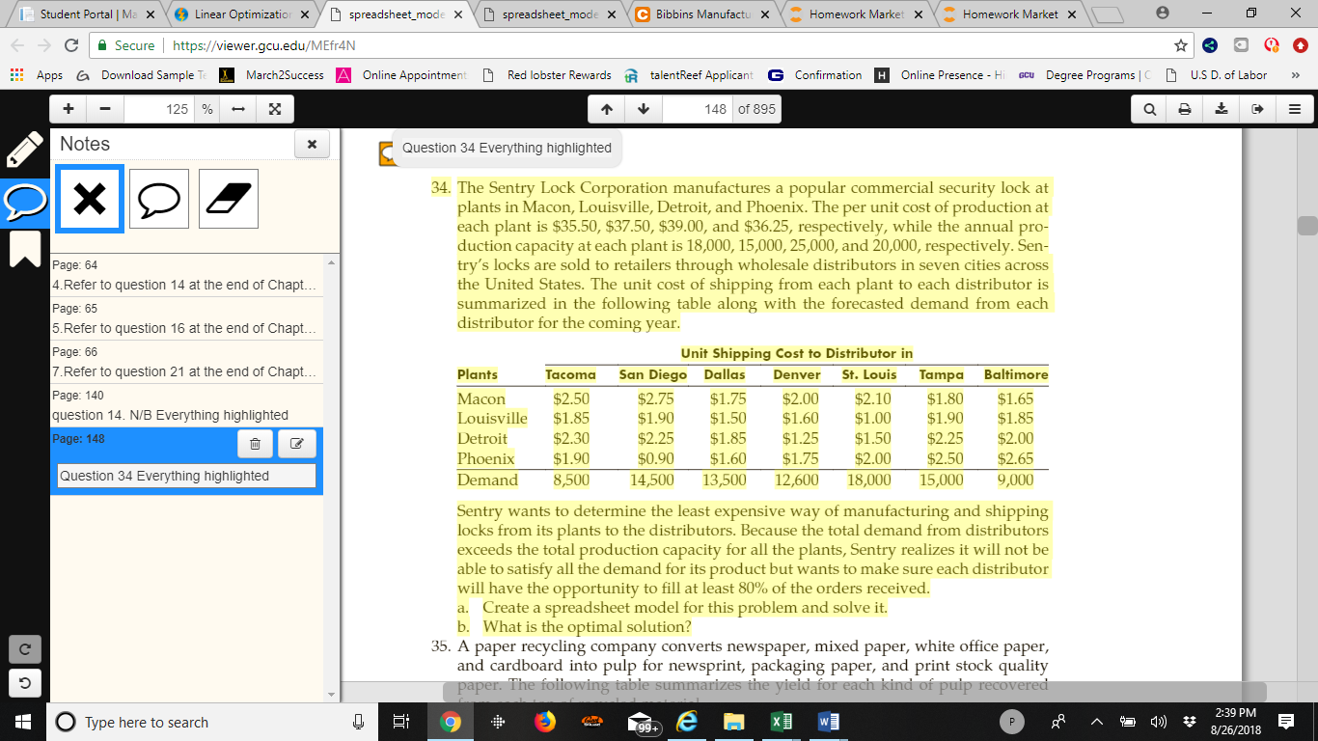
Task: Open the Page 65 note entry
Action: (x=186, y=318)
